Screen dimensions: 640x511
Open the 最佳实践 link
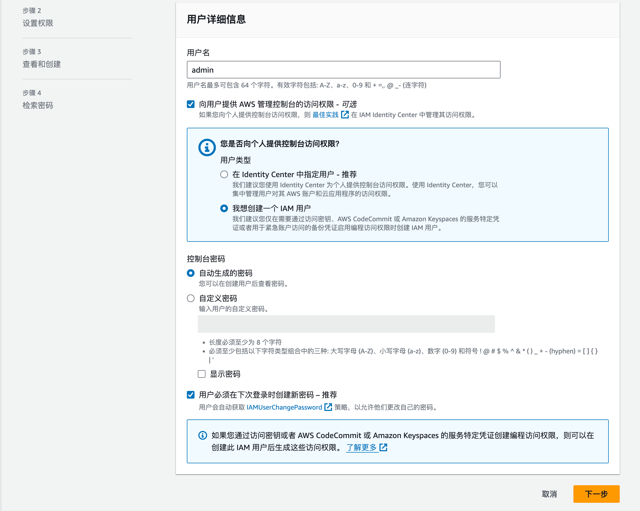tap(325, 115)
